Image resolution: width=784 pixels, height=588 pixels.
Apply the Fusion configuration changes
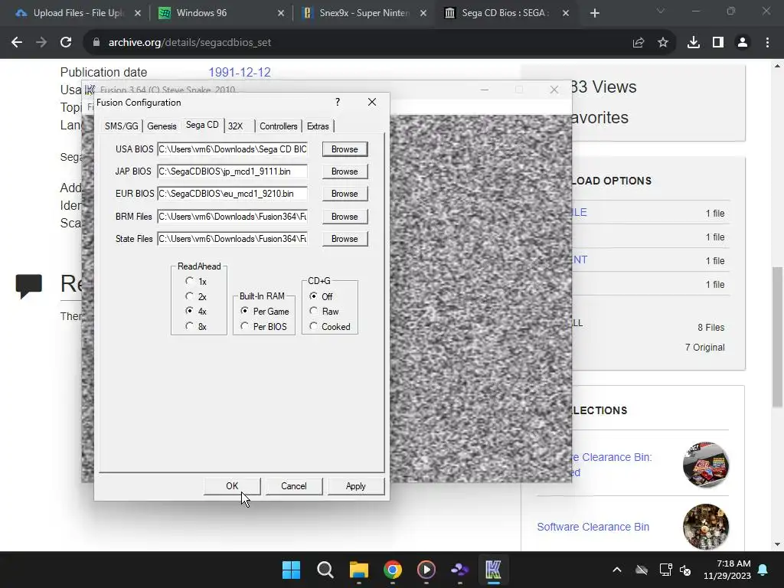point(355,486)
